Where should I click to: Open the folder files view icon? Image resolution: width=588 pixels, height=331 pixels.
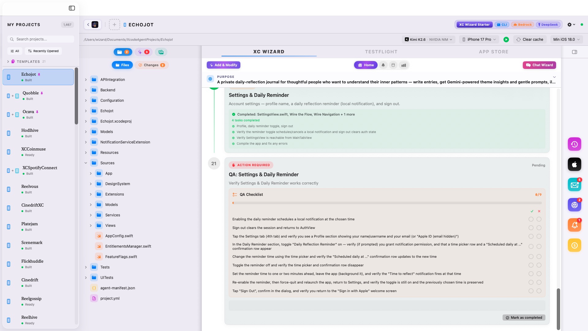[123, 52]
